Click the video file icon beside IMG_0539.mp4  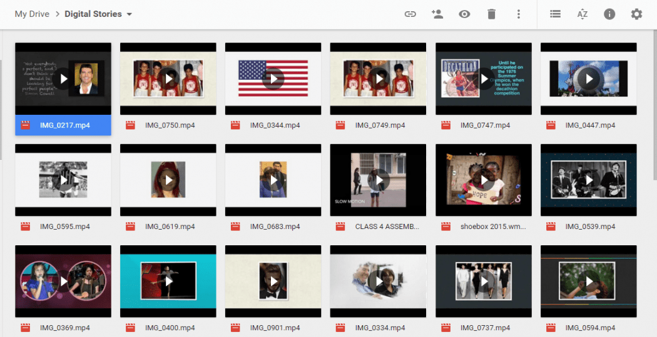[x=551, y=227]
